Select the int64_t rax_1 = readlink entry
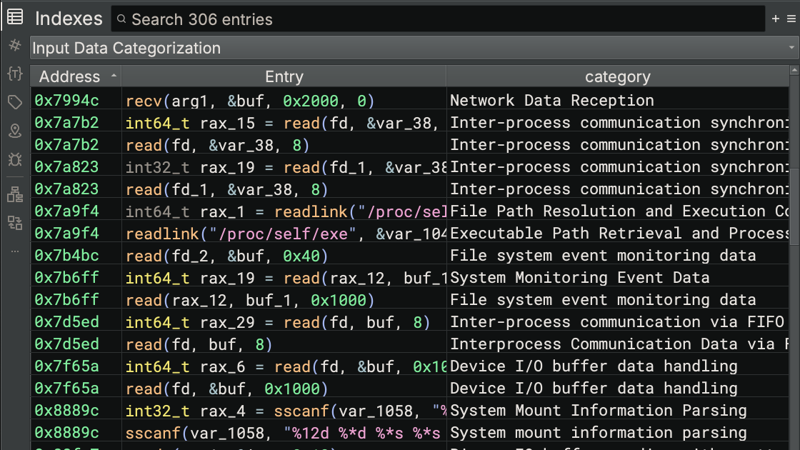The image size is (800, 450). click(285, 211)
